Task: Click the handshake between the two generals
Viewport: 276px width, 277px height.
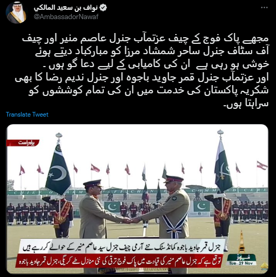Action: pyautogui.click(x=131, y=220)
